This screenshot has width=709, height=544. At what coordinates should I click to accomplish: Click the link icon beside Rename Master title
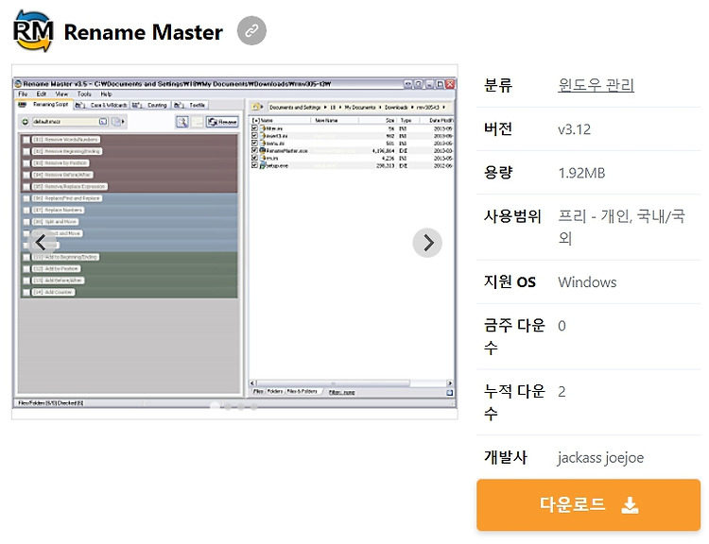click(251, 31)
